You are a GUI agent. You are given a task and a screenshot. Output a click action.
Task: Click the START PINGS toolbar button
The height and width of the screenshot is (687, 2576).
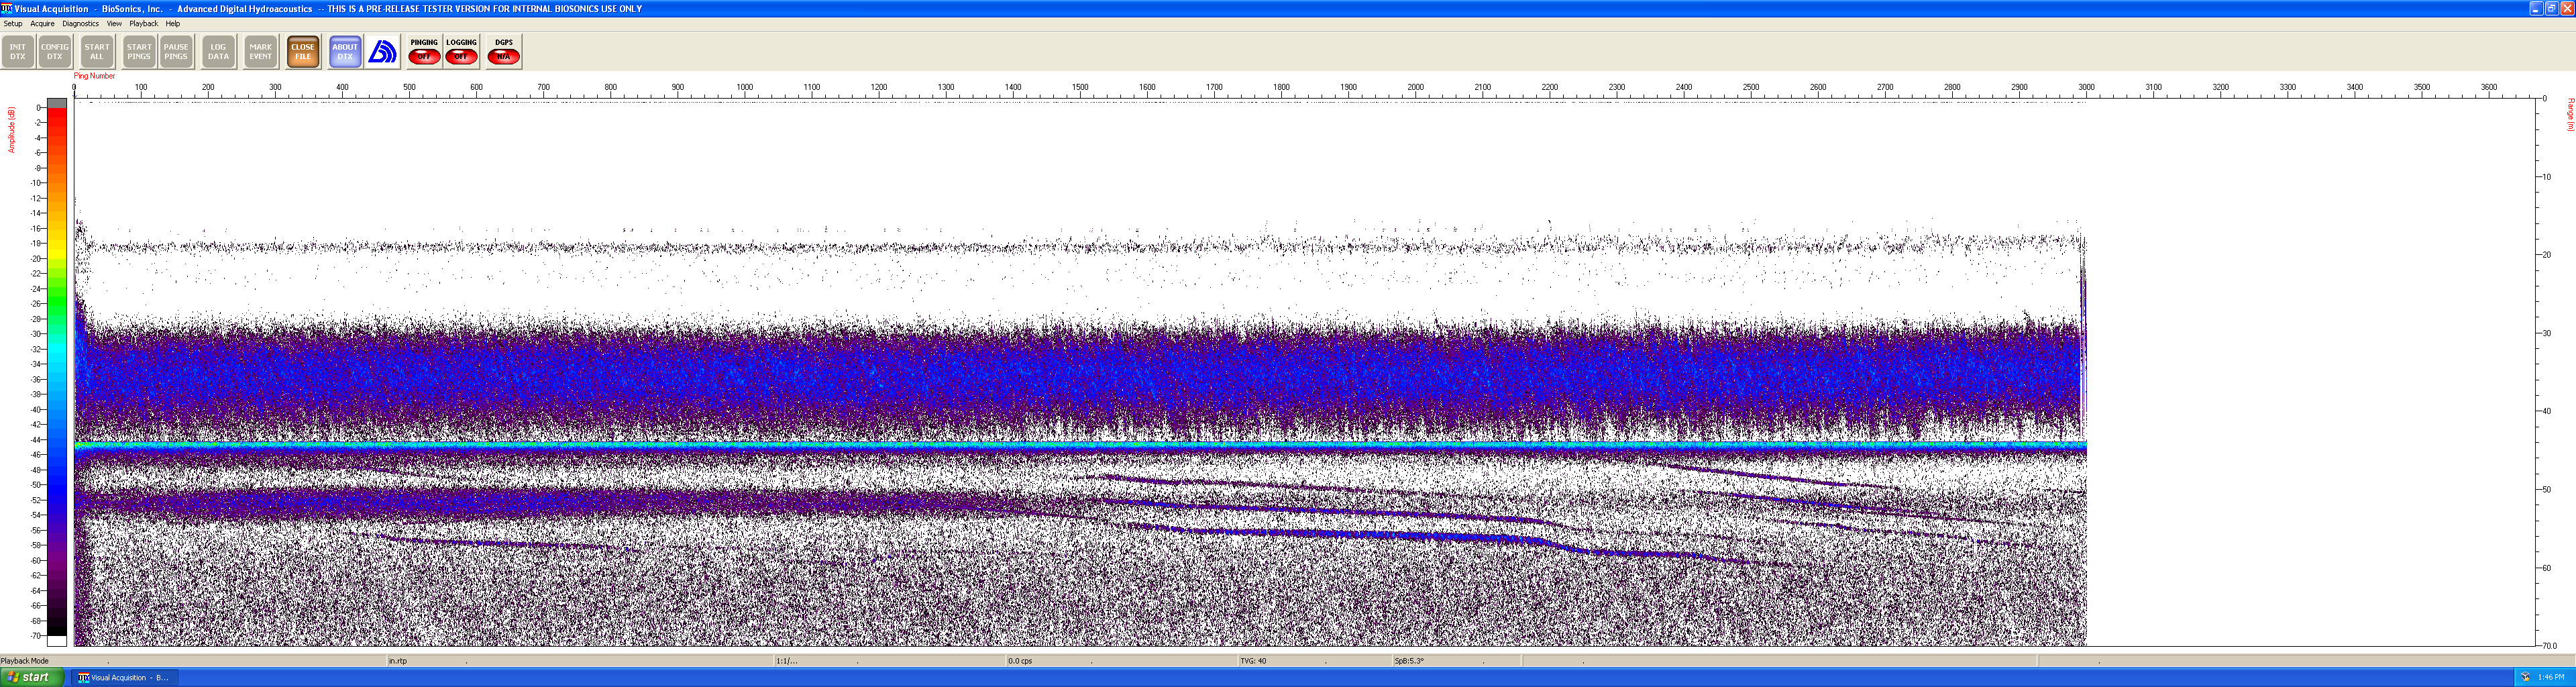(x=139, y=52)
